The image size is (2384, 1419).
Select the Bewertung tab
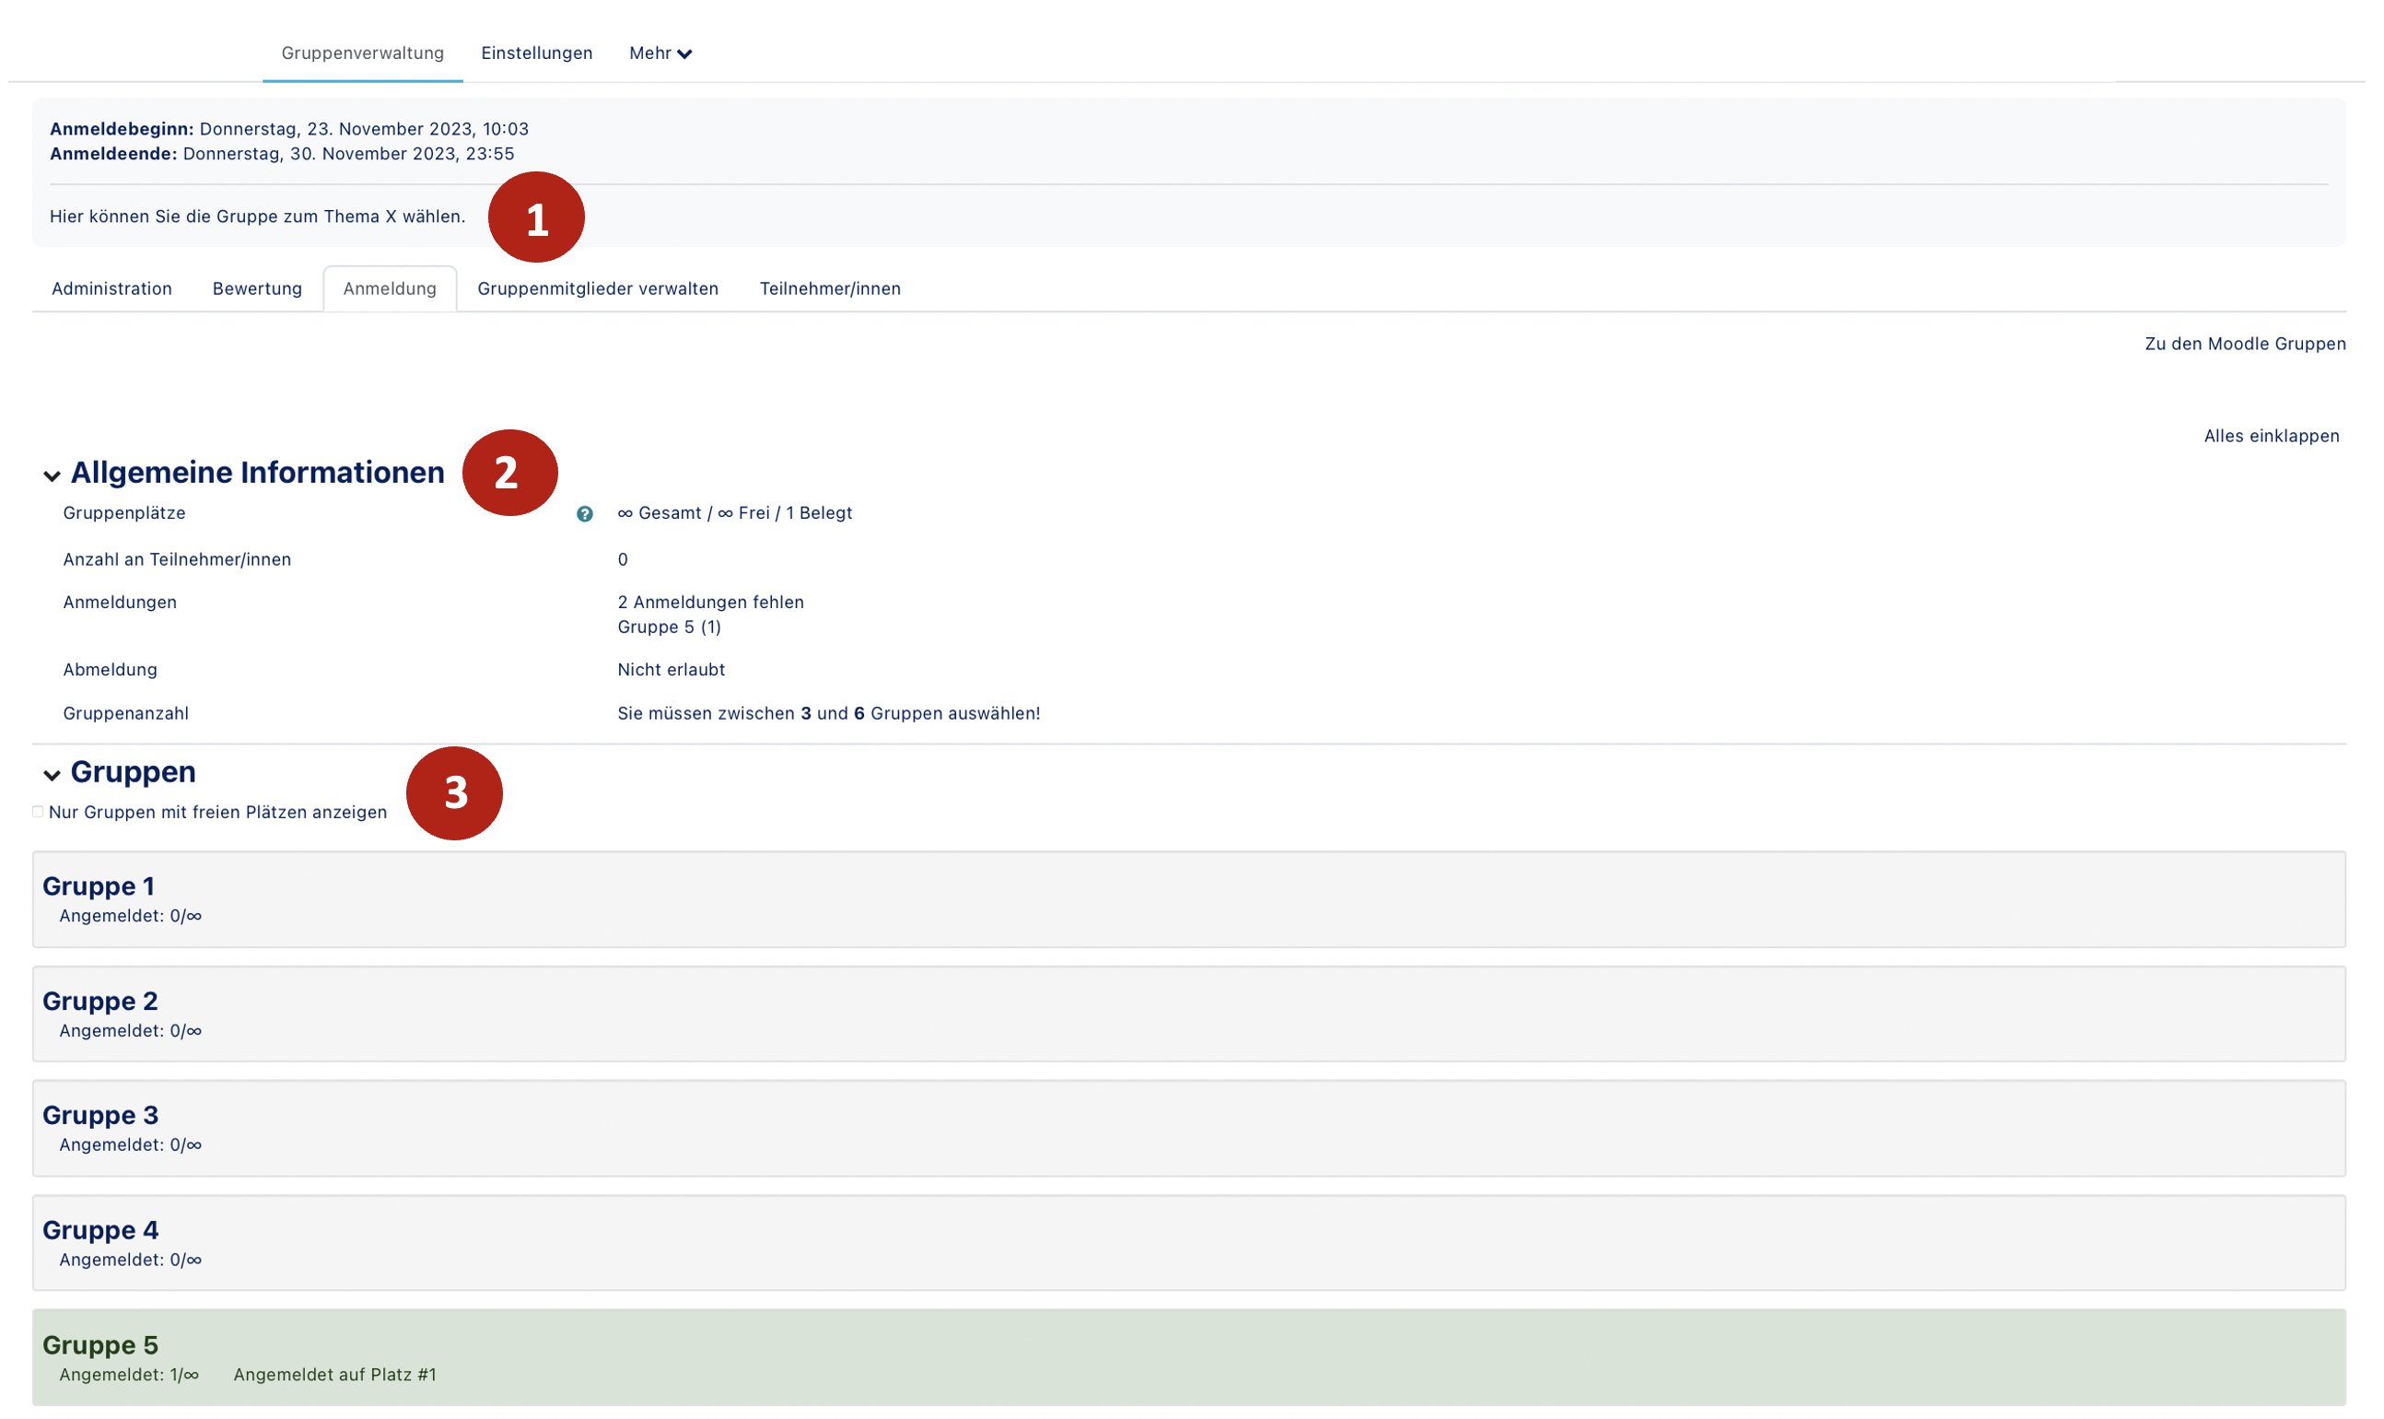point(257,288)
